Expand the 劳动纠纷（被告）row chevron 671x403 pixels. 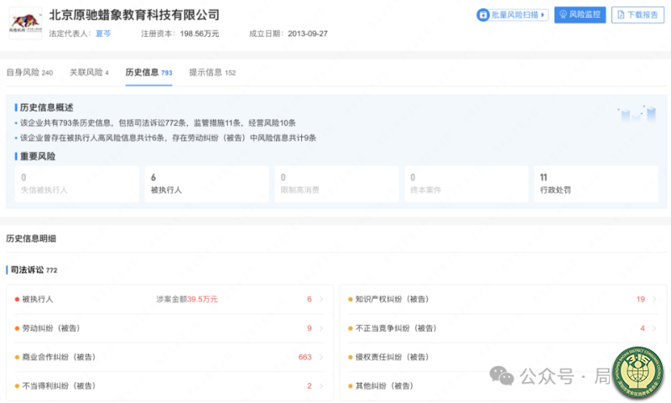(321, 328)
